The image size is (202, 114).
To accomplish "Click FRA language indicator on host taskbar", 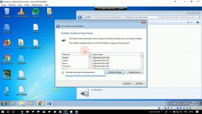I will 186,112.
